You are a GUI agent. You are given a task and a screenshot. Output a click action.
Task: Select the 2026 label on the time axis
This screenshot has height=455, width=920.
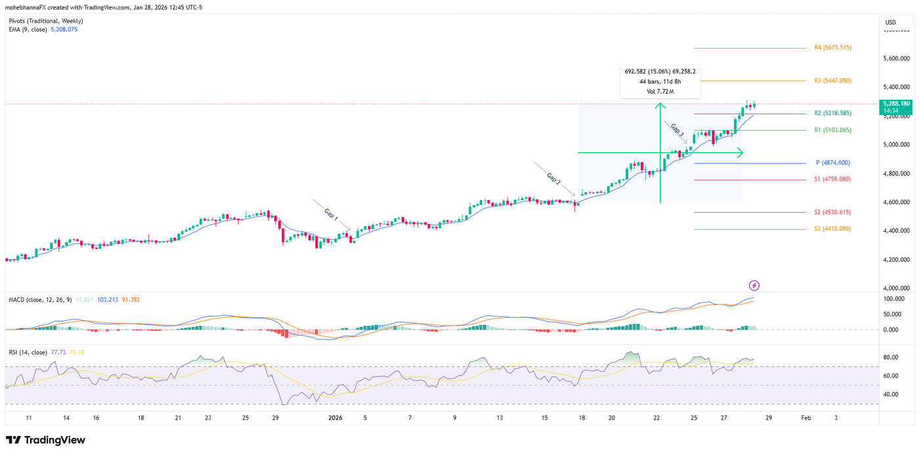tap(336, 418)
